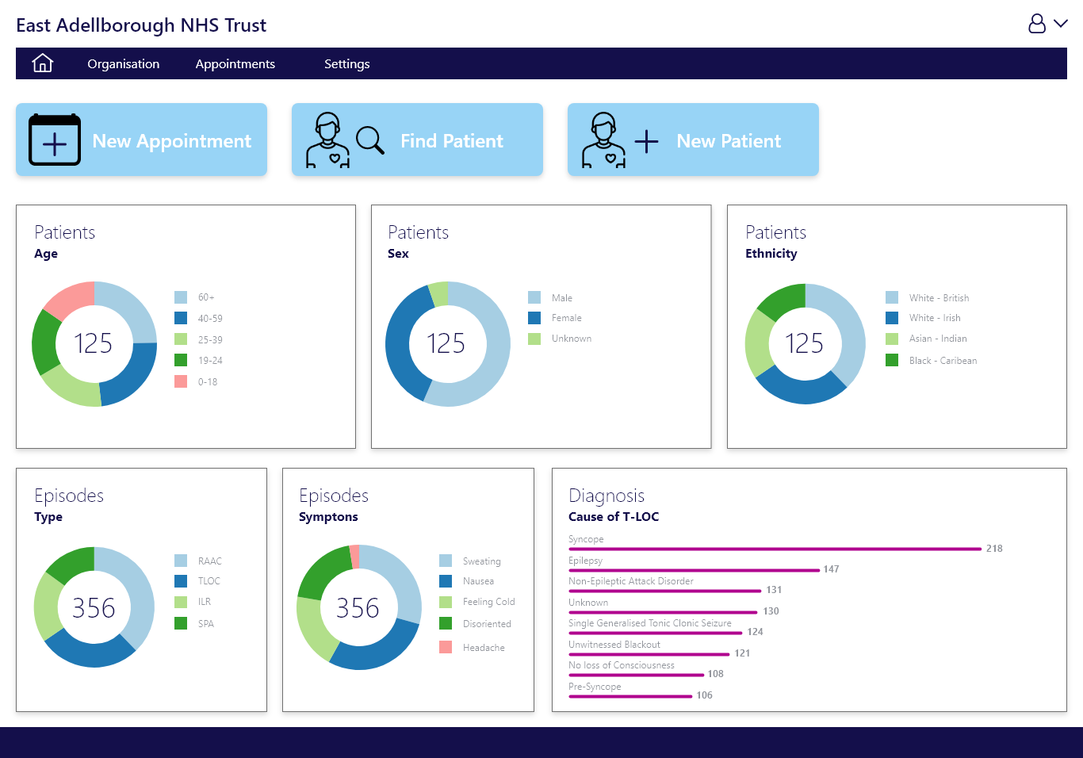
Task: Click the magnifier icon on Find Patient
Action: 370,140
